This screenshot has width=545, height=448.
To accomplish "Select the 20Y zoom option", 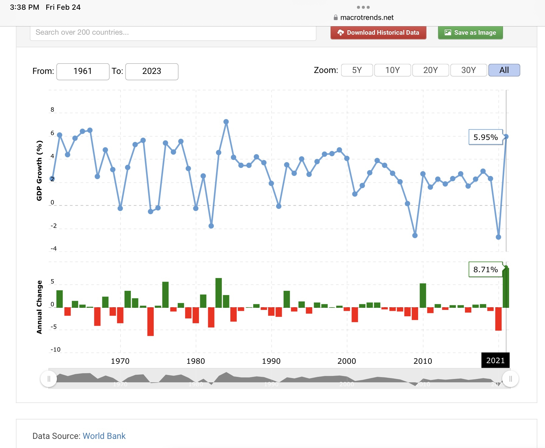I will 430,70.
